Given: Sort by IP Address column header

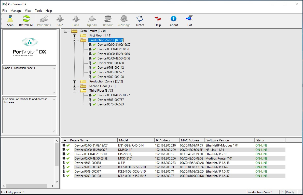Looking at the screenshot, I should pos(167,140).
